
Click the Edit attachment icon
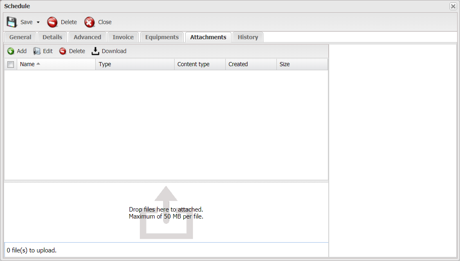(37, 51)
